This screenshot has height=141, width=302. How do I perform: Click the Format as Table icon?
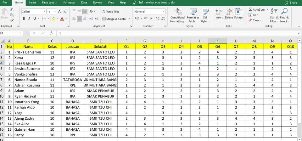(x=193, y=15)
